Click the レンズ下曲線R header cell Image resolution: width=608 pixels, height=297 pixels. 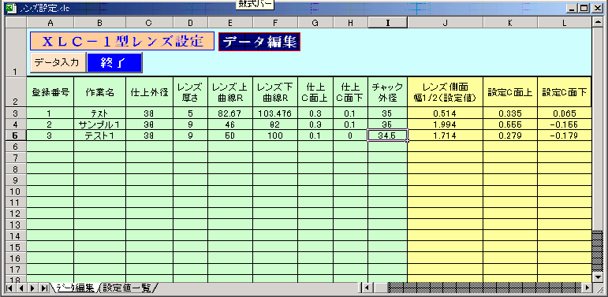pyautogui.click(x=275, y=91)
